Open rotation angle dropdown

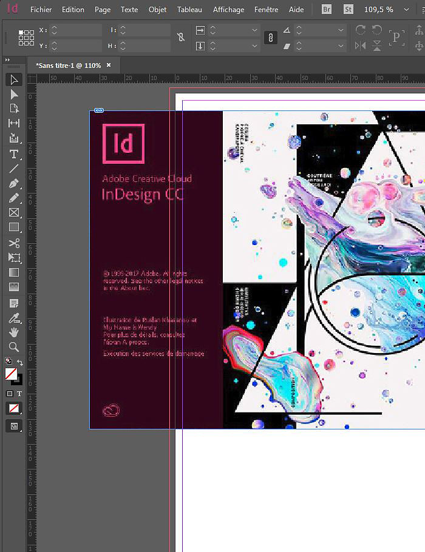coord(341,30)
